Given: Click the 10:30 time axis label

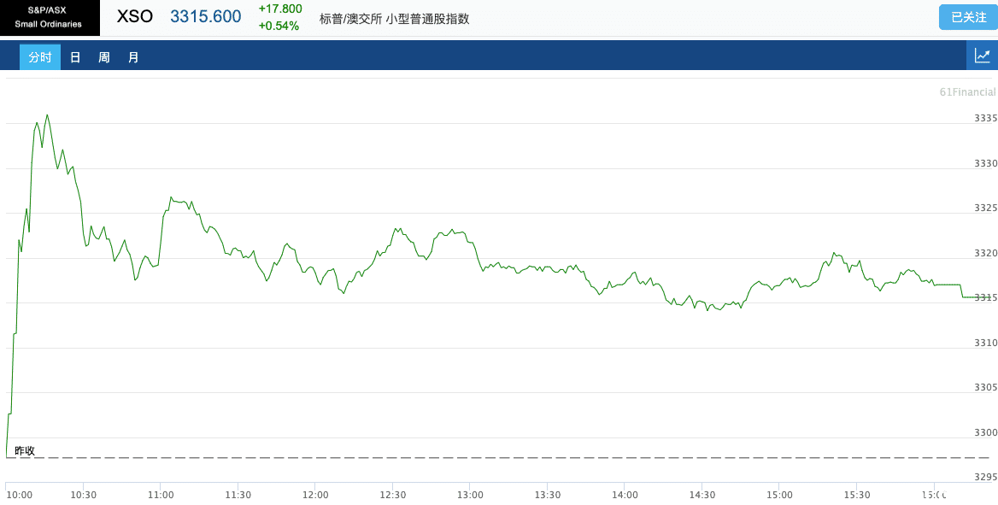Looking at the screenshot, I should click(84, 494).
